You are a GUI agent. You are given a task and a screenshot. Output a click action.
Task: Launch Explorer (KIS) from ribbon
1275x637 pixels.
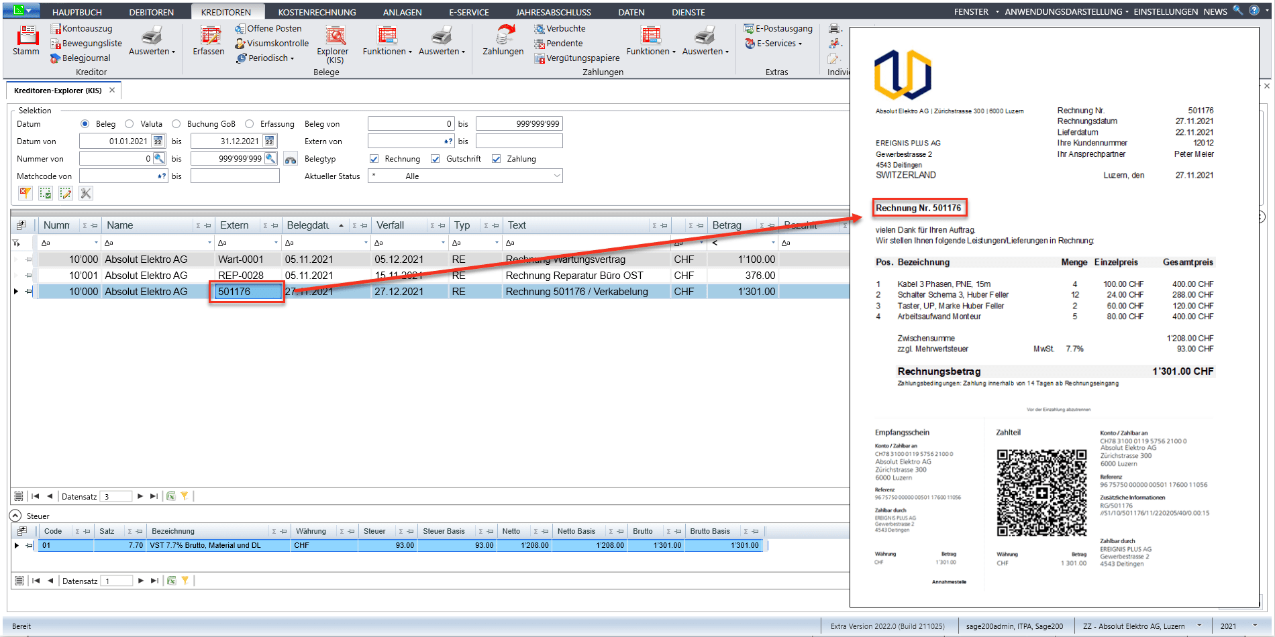(x=334, y=45)
